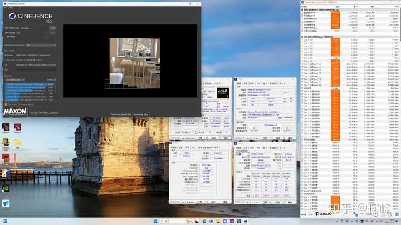Click 确定 button in CPU-Z mainboard window
Screen dimensions: 401x225
pos(290,138)
